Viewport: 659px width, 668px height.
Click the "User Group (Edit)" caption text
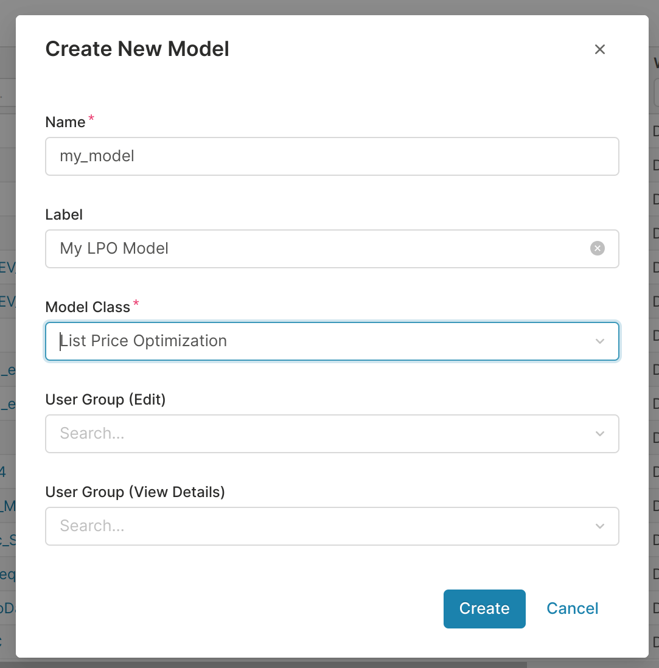[x=105, y=400]
